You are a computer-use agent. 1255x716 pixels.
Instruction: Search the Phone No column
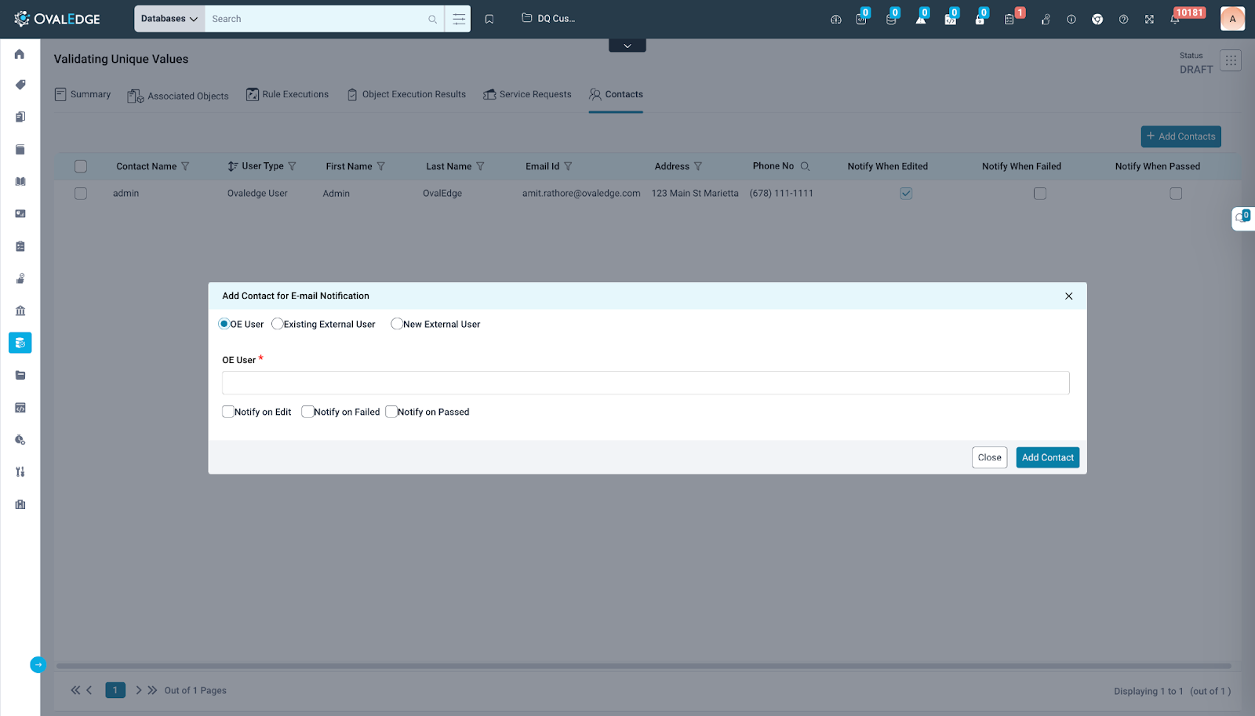click(805, 166)
